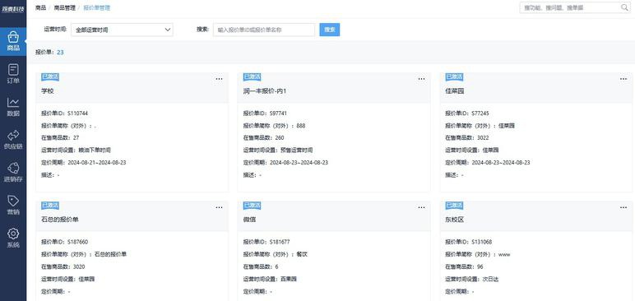Screen dimensions: 635x301
Task: Click the magnifier icon in top search box
Action: tap(624, 7)
